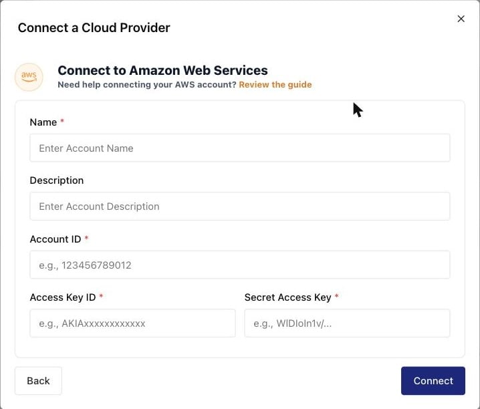
Task: Click the Connect a Cloud Provider title
Action: tap(94, 28)
